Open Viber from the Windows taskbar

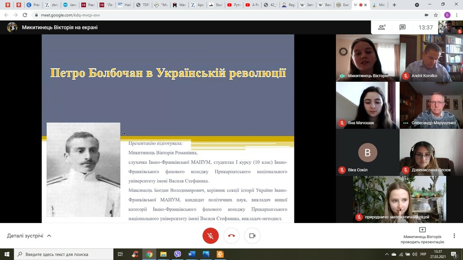coord(177,254)
